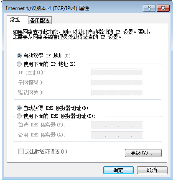This screenshot has height=180, width=173.
Task: Click the 默认网关 input field
Action: tap(117, 93)
